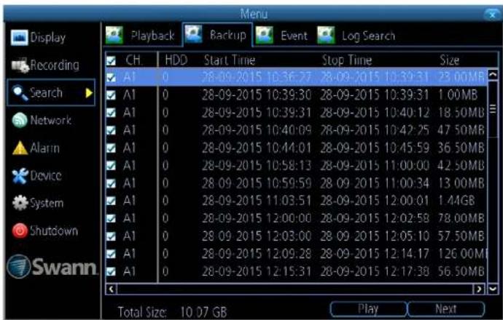Viewport: 503px width, 320px height.
Task: Click the vertical scrollbar up arrow
Action: point(493,75)
